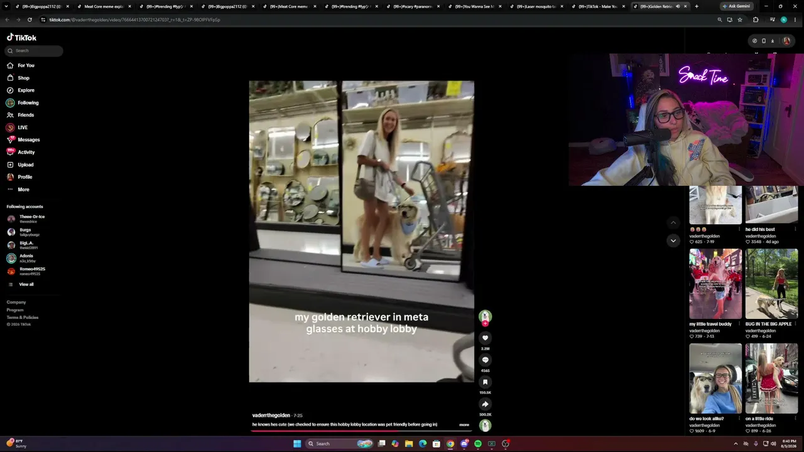Click the Ask Gemini button
The image size is (804, 452).
pos(736,6)
